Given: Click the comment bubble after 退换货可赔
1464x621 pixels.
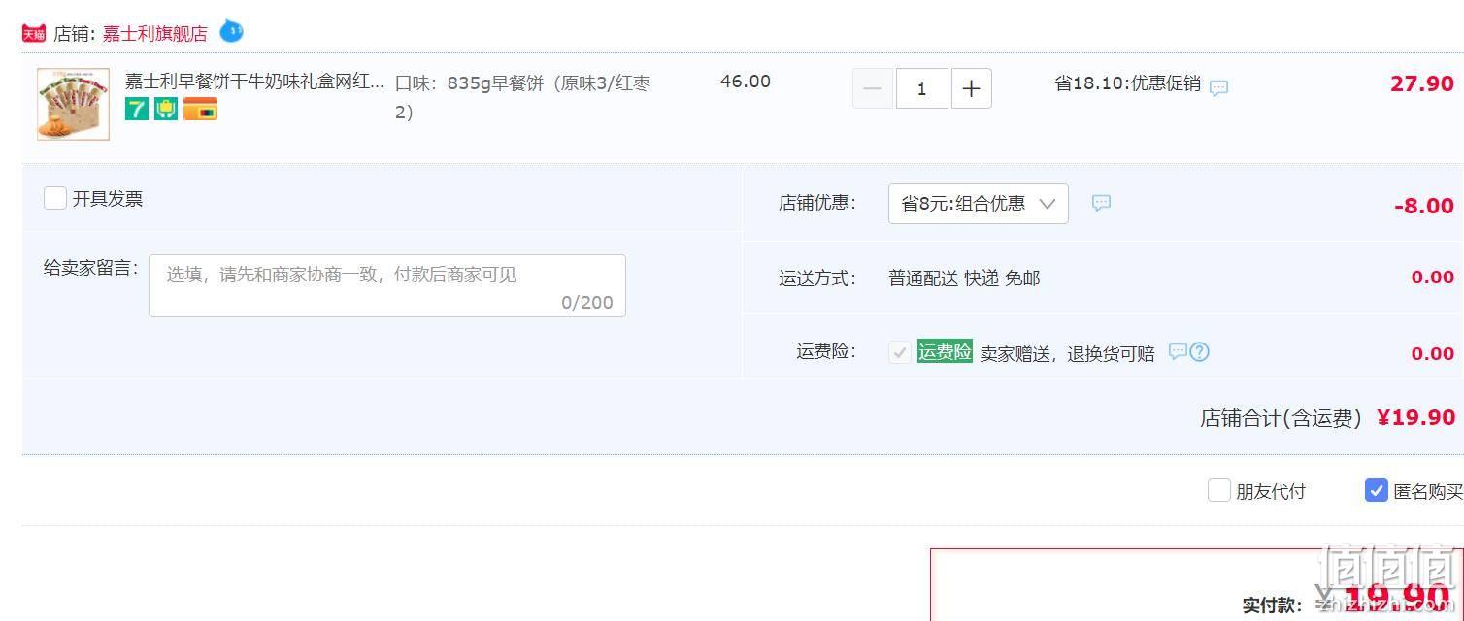Looking at the screenshot, I should tap(1177, 351).
